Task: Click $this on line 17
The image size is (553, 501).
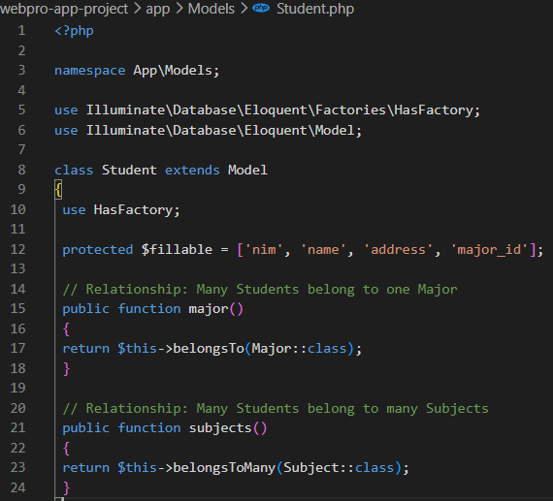Action: (x=137, y=349)
